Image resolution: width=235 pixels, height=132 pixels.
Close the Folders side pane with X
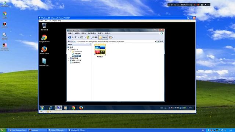point(90,44)
